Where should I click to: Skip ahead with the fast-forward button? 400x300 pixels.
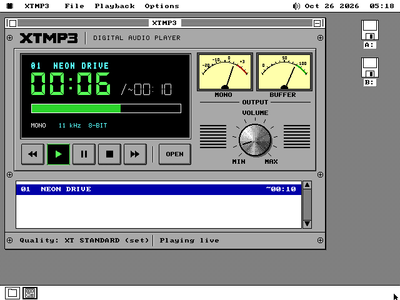click(x=135, y=154)
